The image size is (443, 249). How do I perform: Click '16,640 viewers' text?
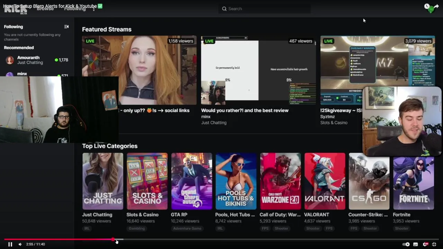(x=141, y=221)
